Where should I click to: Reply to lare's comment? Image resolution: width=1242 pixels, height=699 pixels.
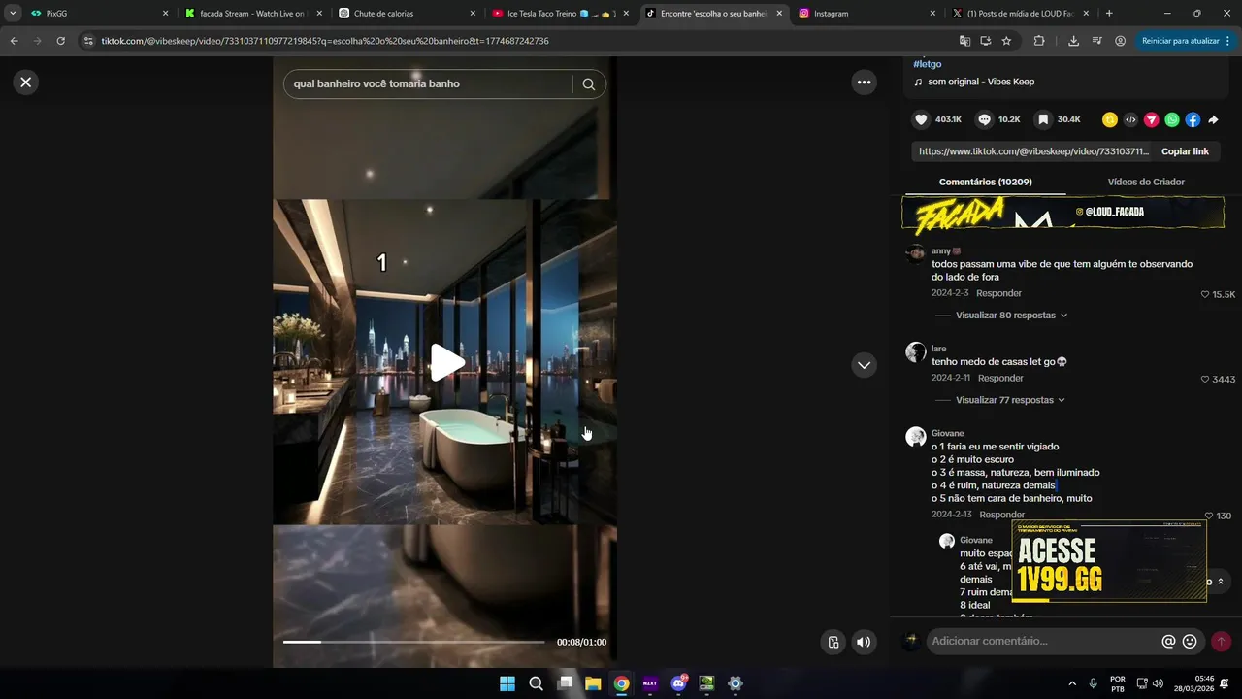point(1000,378)
